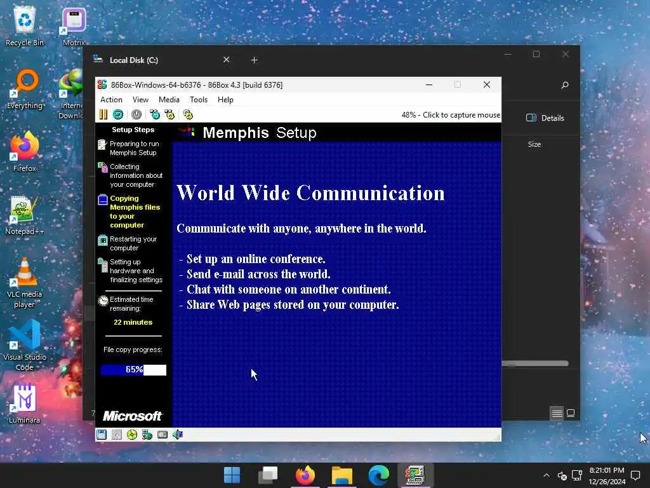Toggle the Details pane in File Explorer
Image resolution: width=650 pixels, height=488 pixels.
(x=545, y=118)
